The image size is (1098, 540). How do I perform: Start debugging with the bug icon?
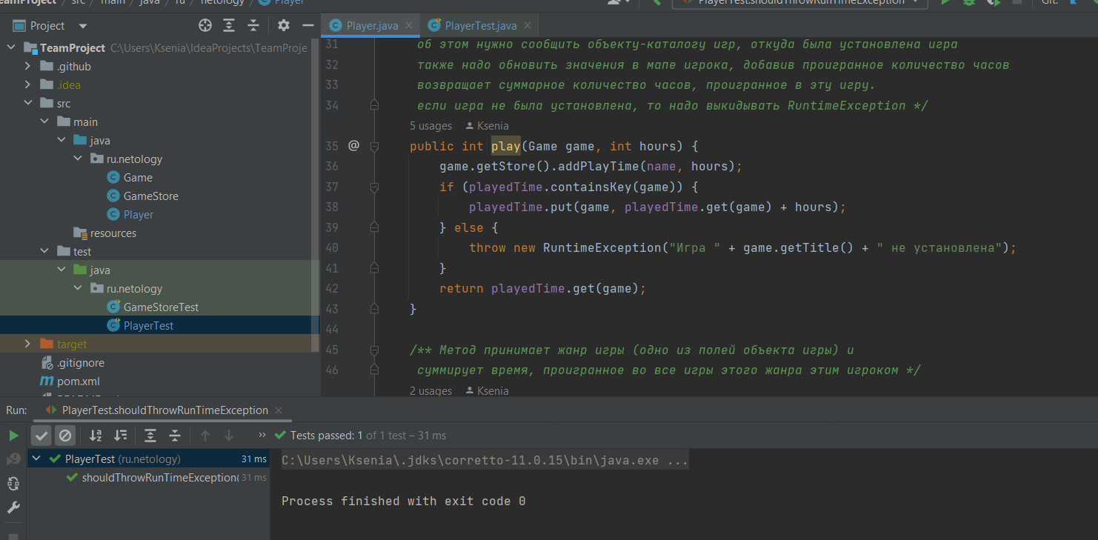[x=968, y=3]
